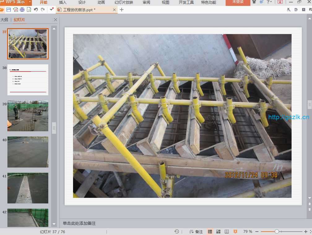
Task: Click the Save icon in quick toolbar
Action: (x=9, y=10)
